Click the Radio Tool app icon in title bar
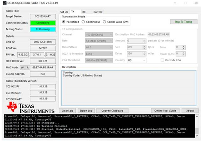This screenshot has height=141, width=201. coord(4,3)
